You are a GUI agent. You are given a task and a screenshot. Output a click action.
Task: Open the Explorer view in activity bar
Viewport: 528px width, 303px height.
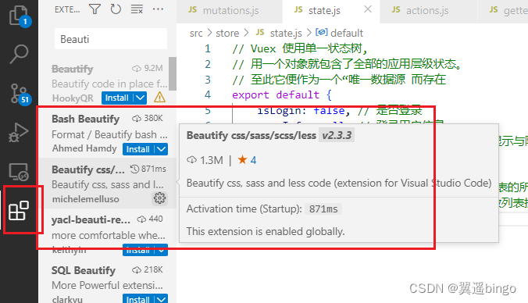tap(19, 16)
